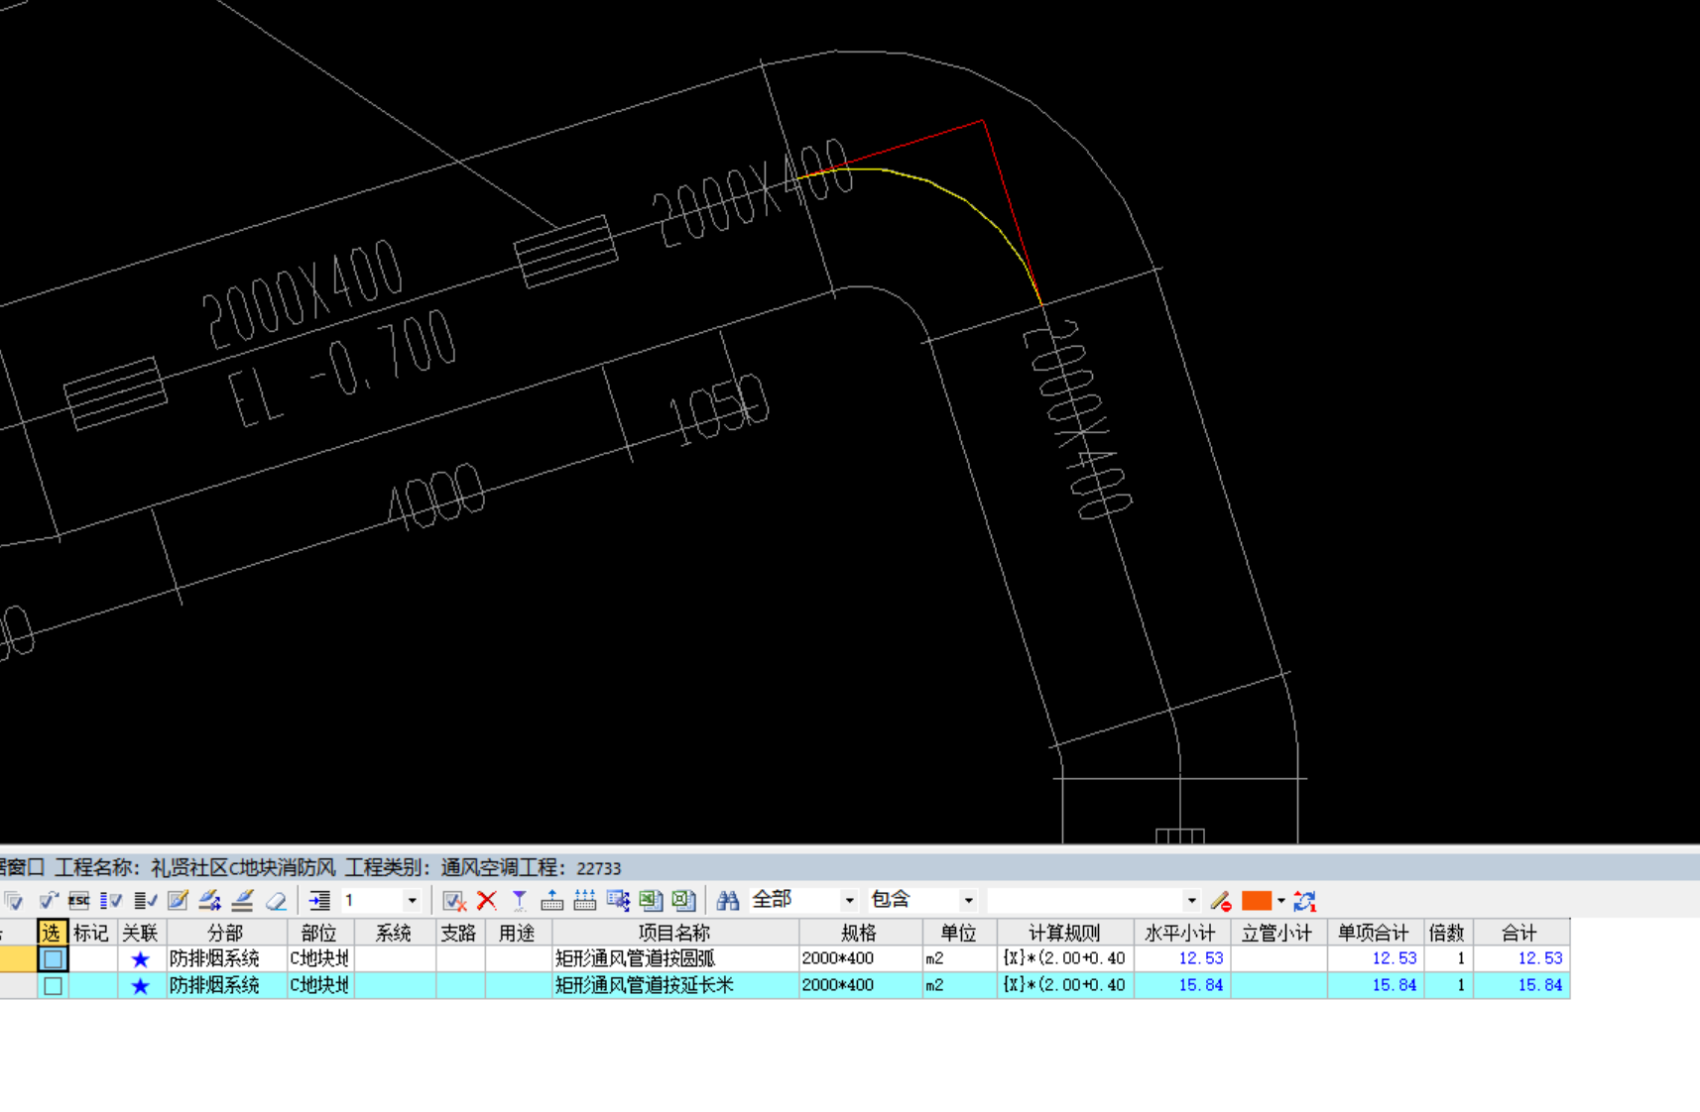Click the purple funnel filter icon
This screenshot has height=1112, width=1700.
click(519, 901)
